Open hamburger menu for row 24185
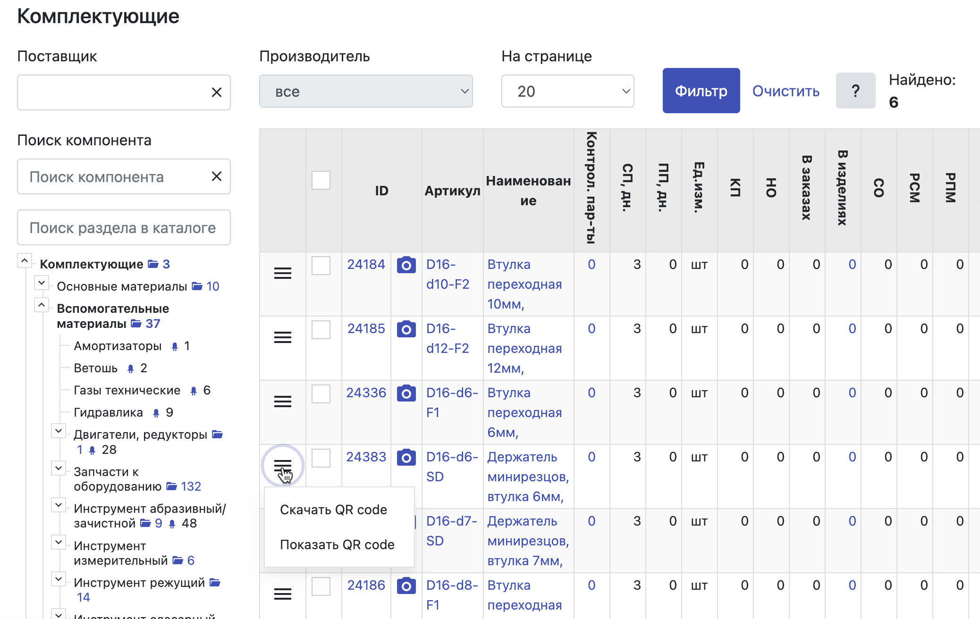Viewport: 980px width, 619px height. tap(282, 337)
